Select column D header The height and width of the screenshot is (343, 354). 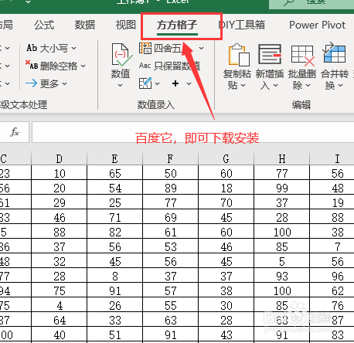click(x=60, y=158)
